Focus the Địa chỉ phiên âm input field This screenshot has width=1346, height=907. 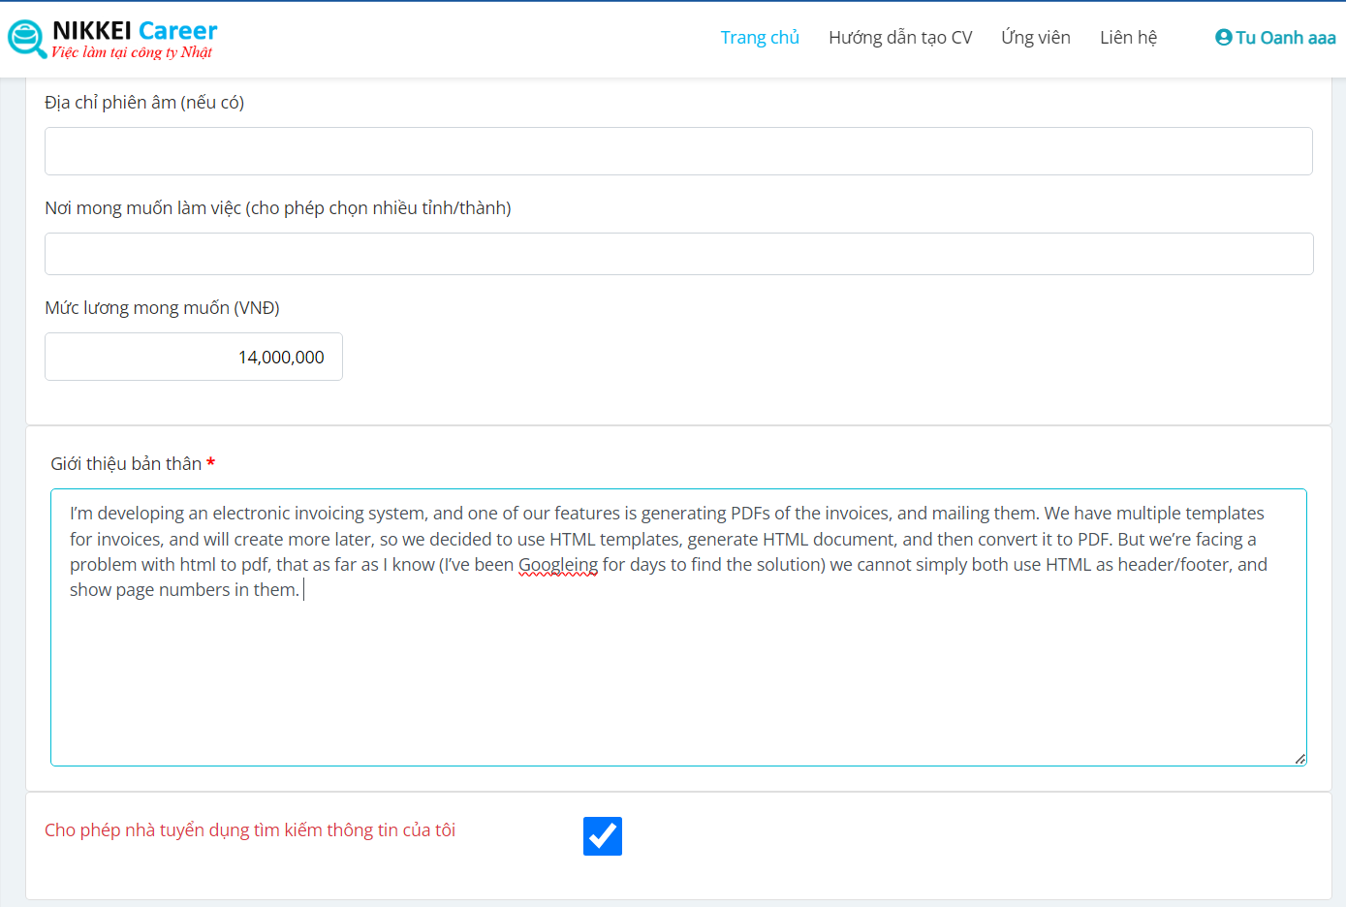tap(678, 151)
